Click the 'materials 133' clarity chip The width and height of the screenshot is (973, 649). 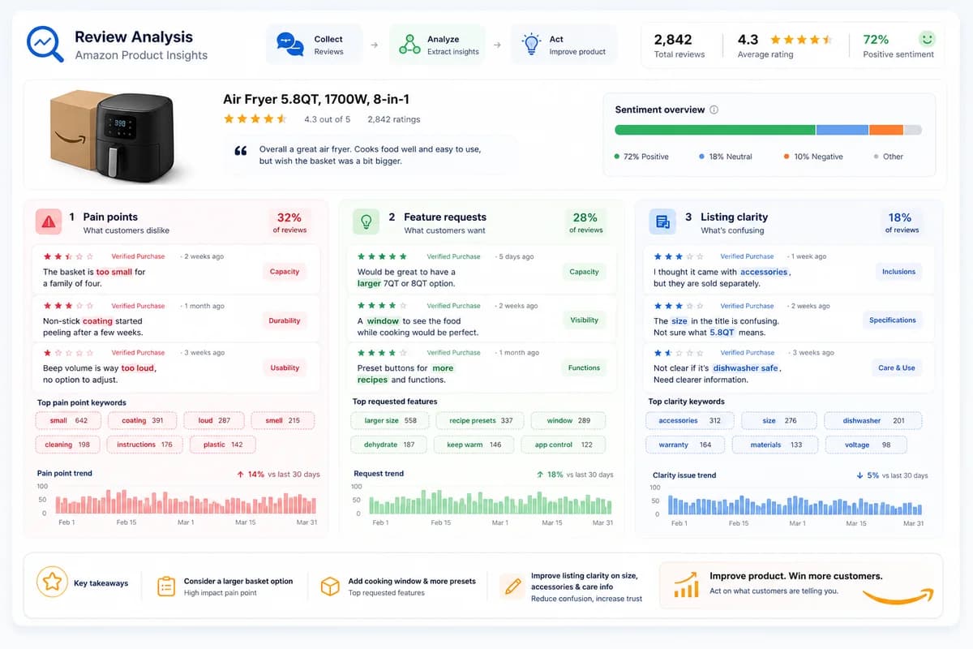[x=775, y=445]
